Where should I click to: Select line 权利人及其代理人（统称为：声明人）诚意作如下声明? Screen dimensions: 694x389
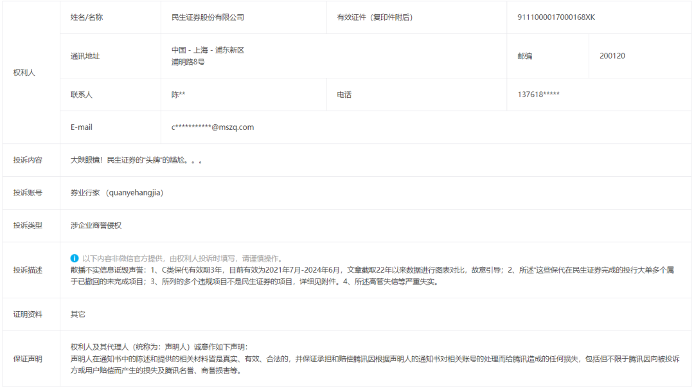coord(159,347)
